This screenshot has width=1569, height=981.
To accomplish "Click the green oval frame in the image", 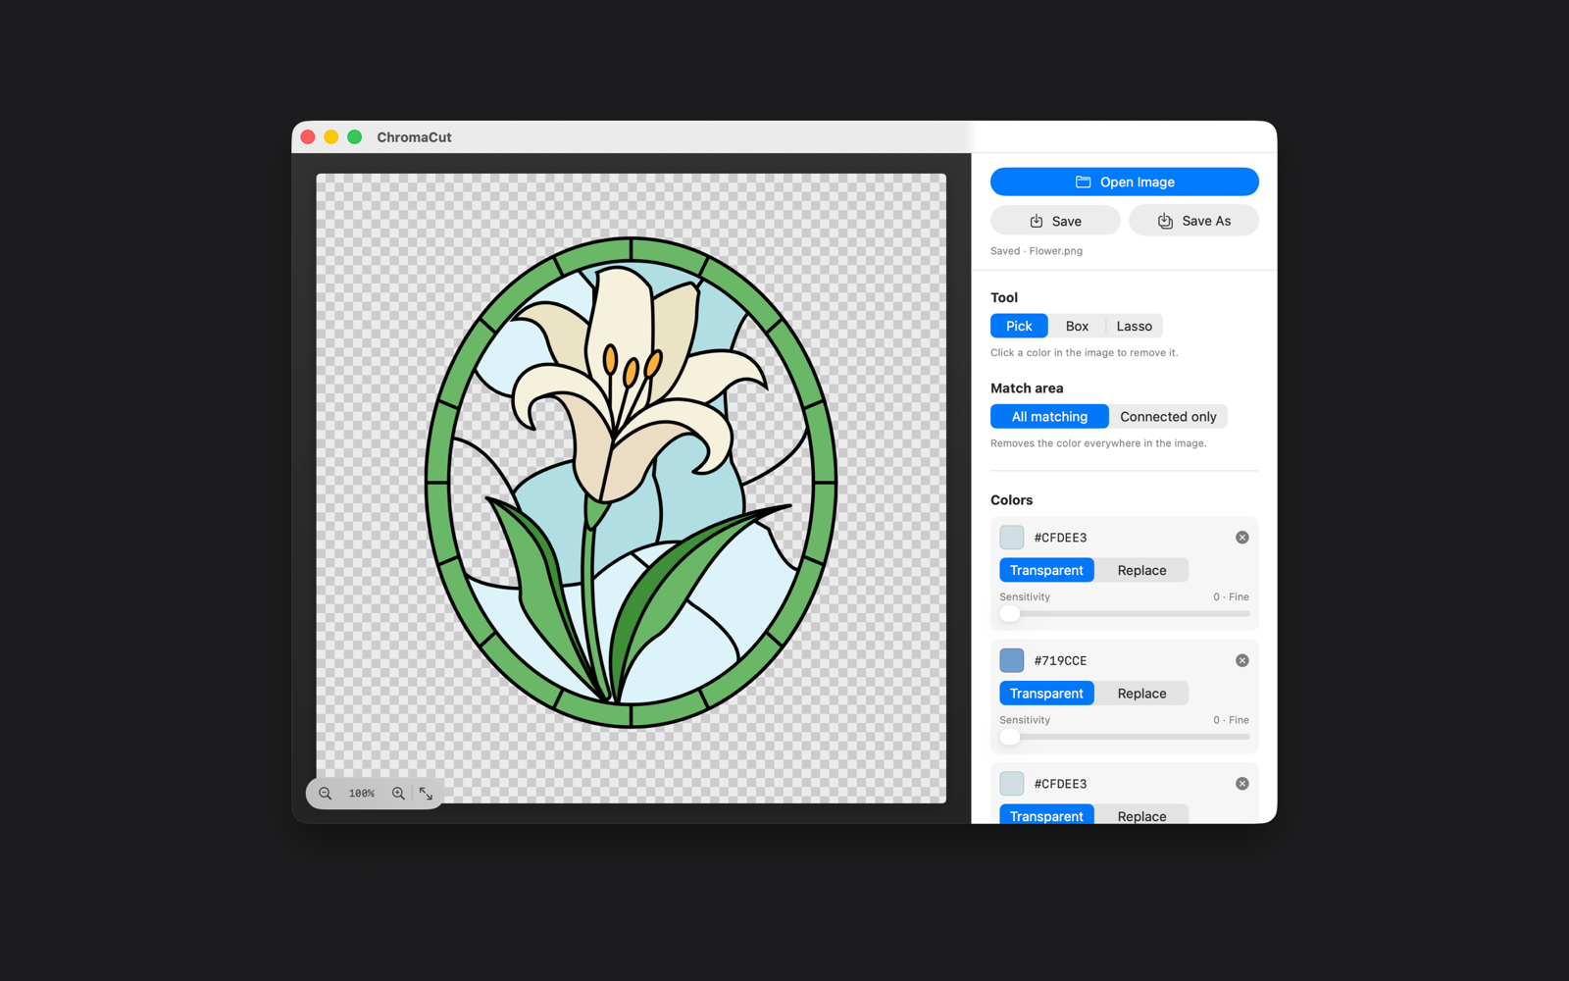I will click(437, 483).
